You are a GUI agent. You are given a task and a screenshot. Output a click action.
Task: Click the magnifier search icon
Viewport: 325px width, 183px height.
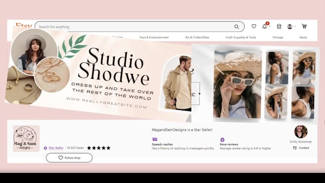[237, 27]
